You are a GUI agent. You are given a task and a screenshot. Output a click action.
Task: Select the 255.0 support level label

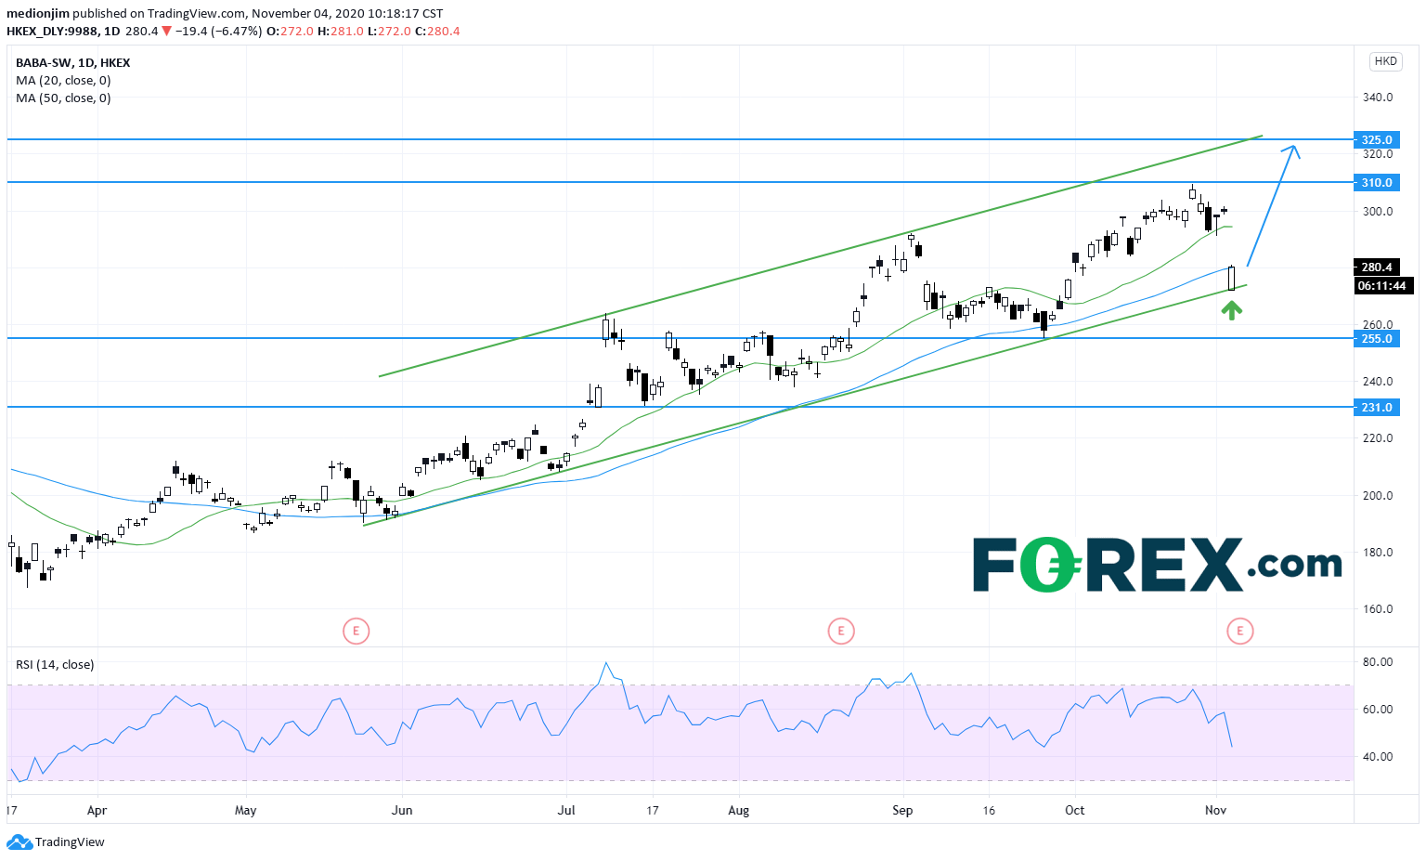tap(1376, 338)
